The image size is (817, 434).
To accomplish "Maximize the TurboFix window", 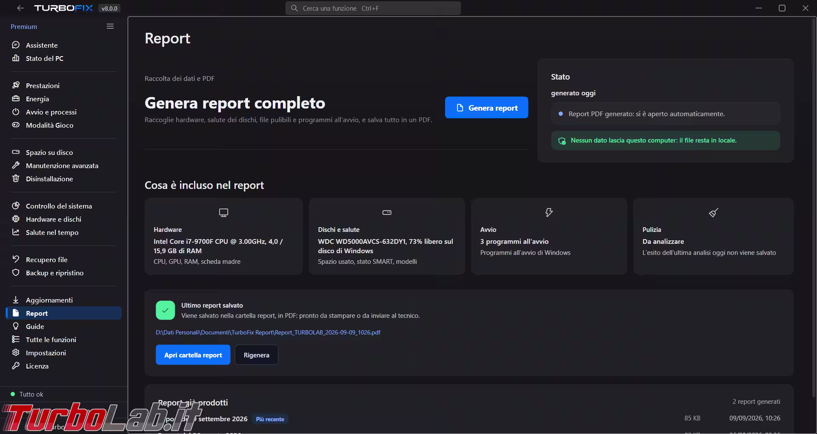I will coord(782,8).
